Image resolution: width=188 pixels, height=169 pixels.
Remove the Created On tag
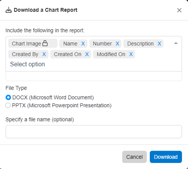(87, 54)
